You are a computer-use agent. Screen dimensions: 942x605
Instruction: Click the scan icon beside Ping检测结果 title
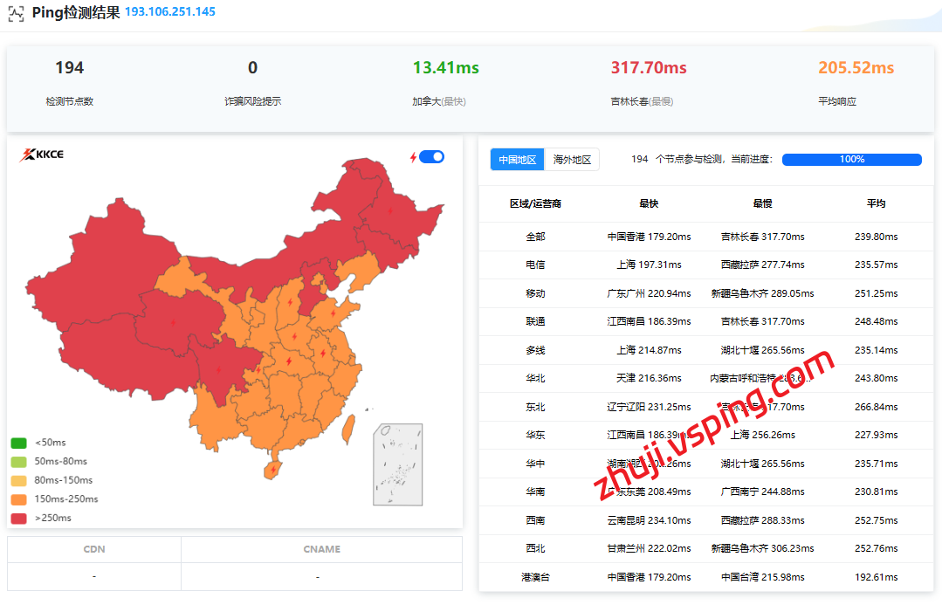point(16,13)
